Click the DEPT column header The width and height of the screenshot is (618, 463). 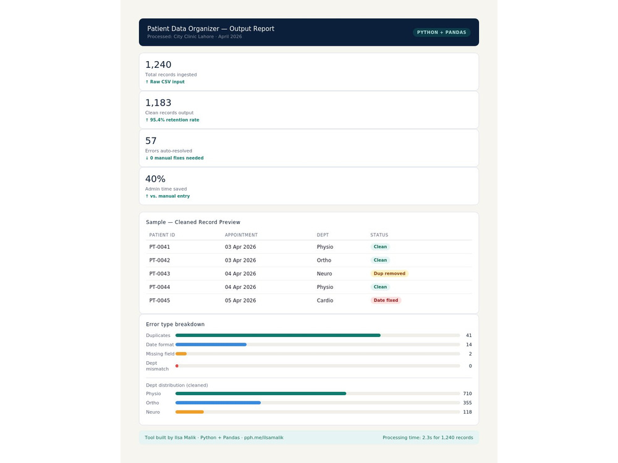[x=323, y=235]
